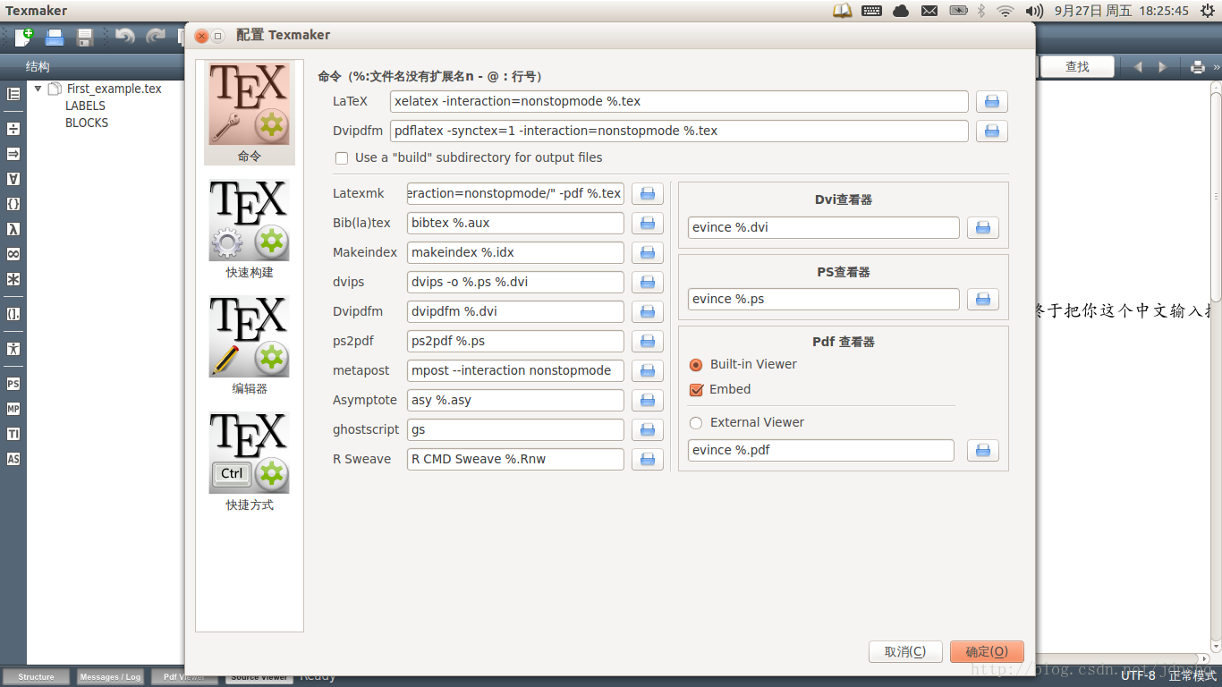Viewport: 1222px width, 687px height.
Task: Edit external viewer evince %.pdf field
Action: (x=821, y=450)
